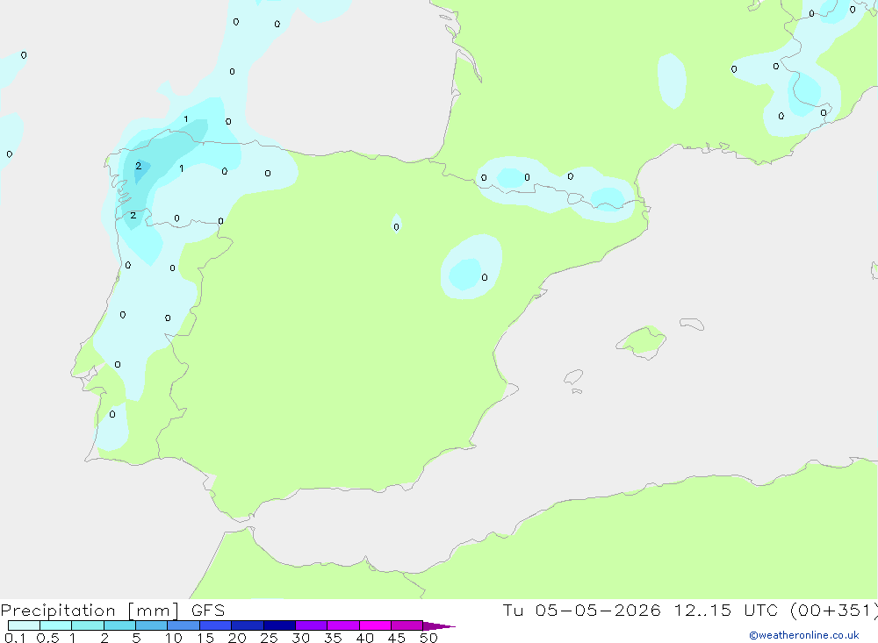Click the legend label '35'
The image size is (878, 643).
pos(333,638)
